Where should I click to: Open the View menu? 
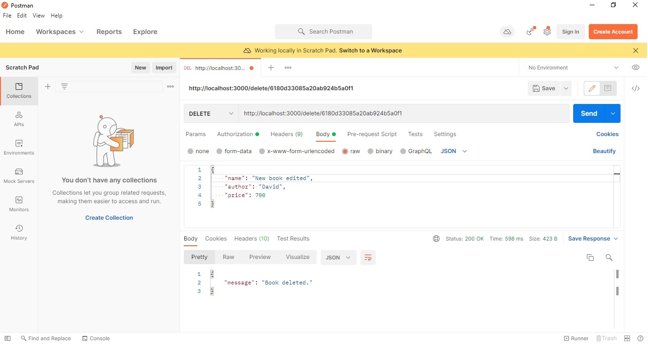(x=39, y=16)
